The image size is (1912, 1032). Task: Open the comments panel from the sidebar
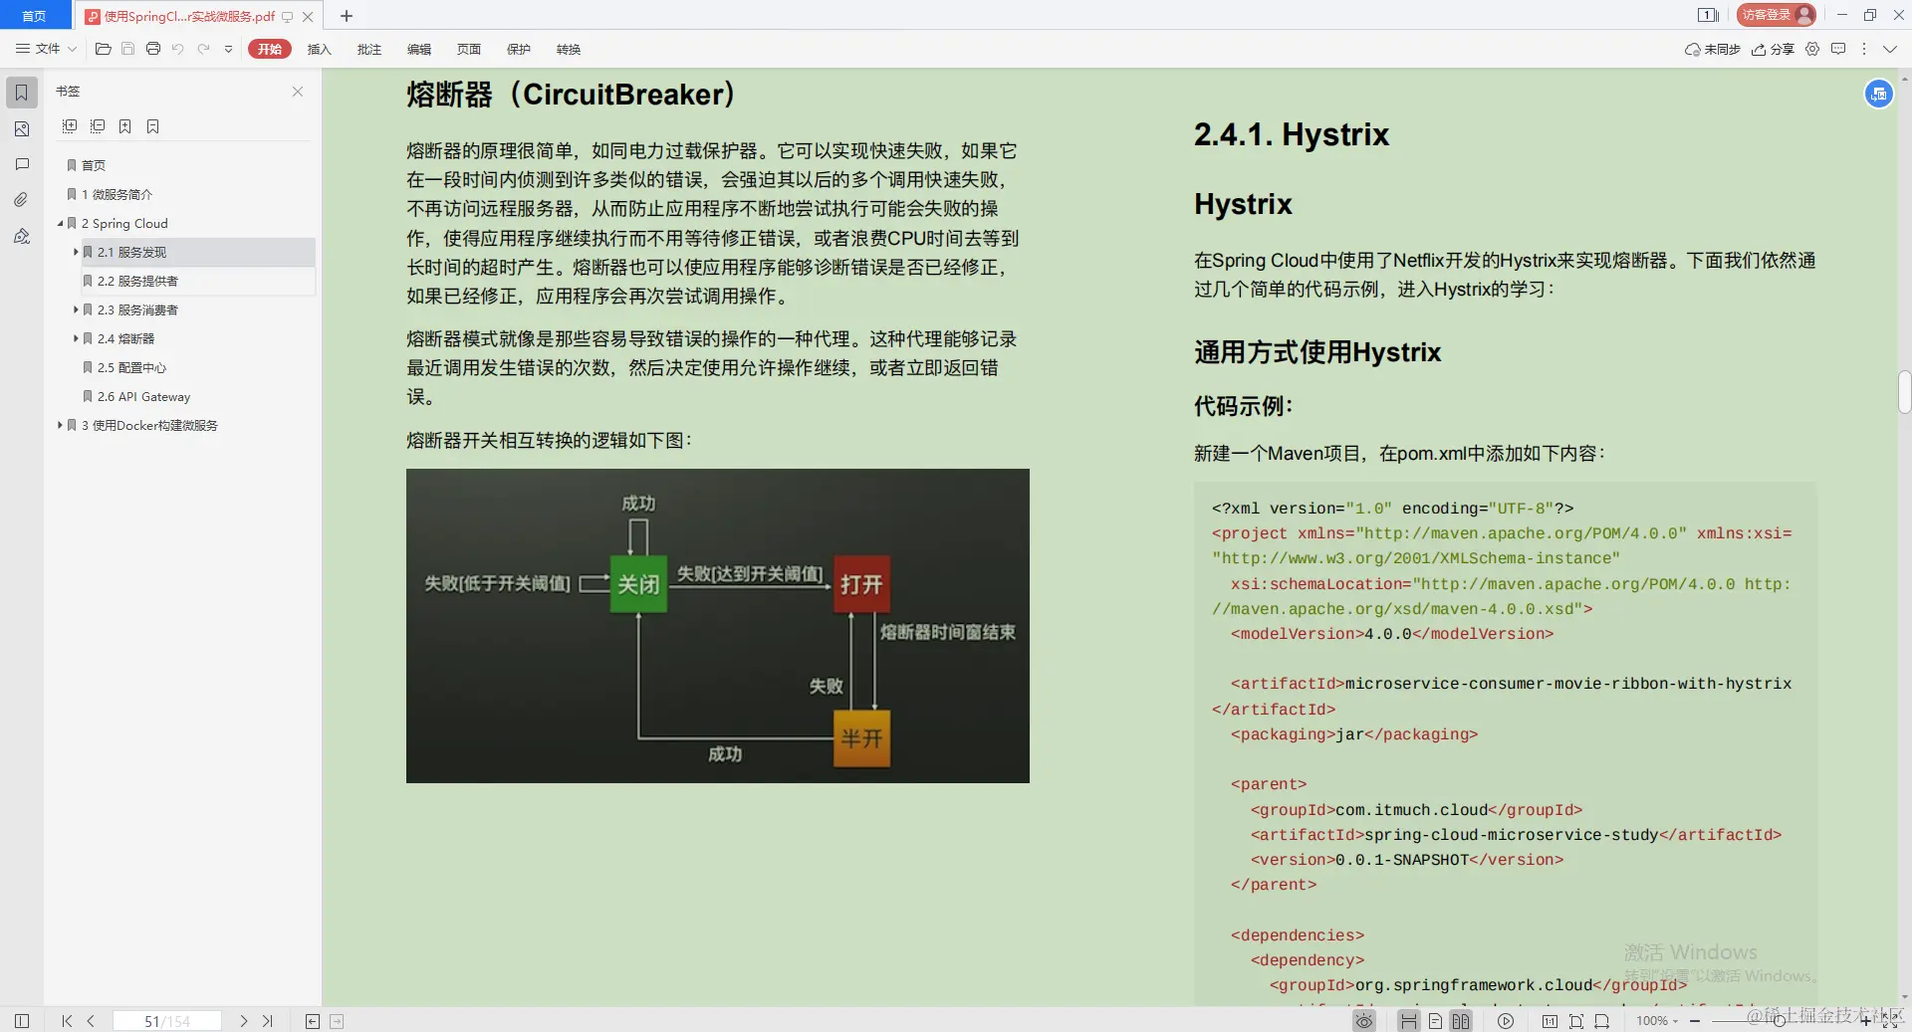20,163
